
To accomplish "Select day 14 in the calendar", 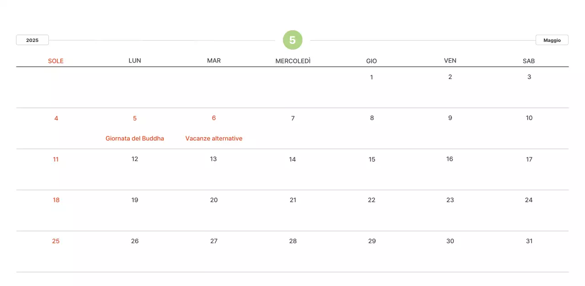I will pyautogui.click(x=292, y=159).
